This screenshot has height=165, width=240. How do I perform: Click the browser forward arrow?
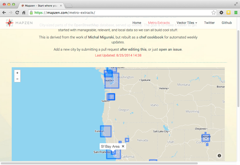(x=11, y=13)
